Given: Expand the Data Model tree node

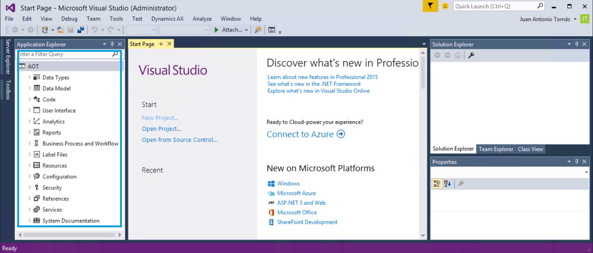Looking at the screenshot, I should click(30, 88).
